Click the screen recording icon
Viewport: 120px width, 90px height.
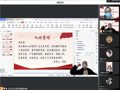pyautogui.click(x=91, y=26)
